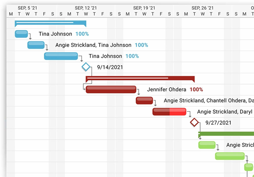
Task: Select the green summary bar
Action: [x=226, y=134]
